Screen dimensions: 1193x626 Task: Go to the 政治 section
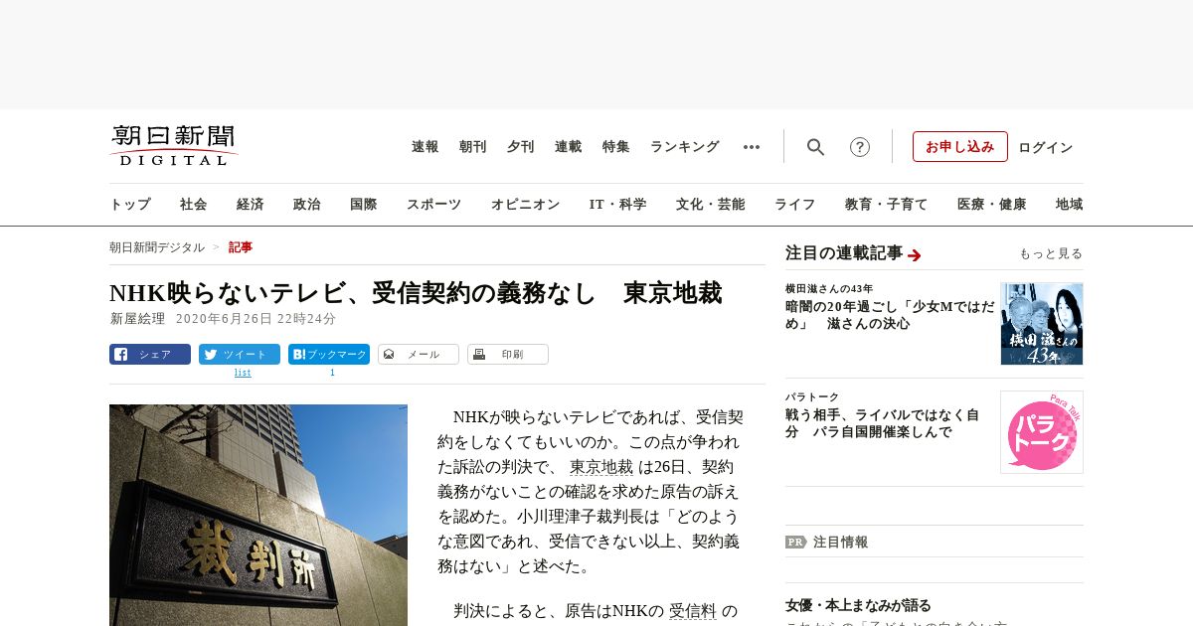(x=307, y=205)
